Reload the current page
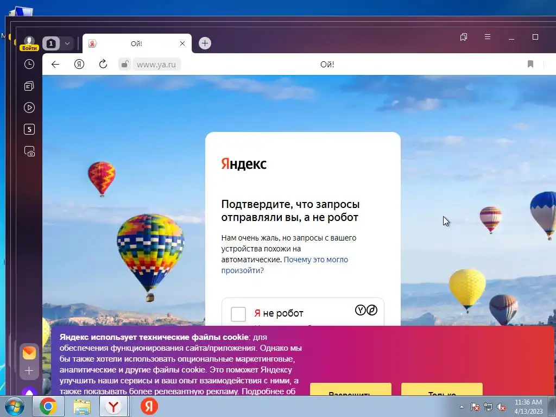The height and width of the screenshot is (417, 556). coord(103,64)
